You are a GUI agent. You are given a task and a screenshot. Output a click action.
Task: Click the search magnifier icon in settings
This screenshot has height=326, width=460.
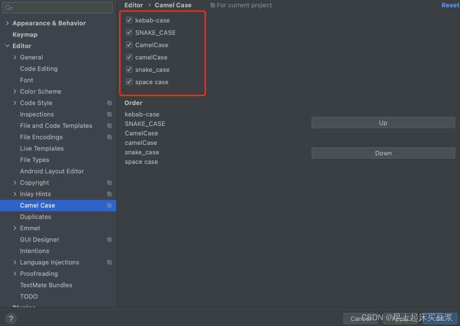click(x=9, y=8)
